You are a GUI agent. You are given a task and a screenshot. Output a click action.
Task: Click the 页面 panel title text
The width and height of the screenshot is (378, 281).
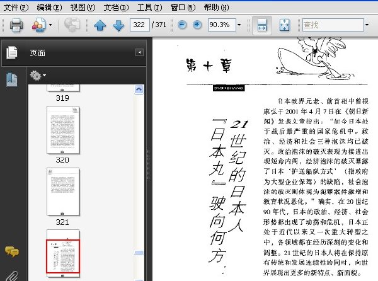(x=37, y=53)
